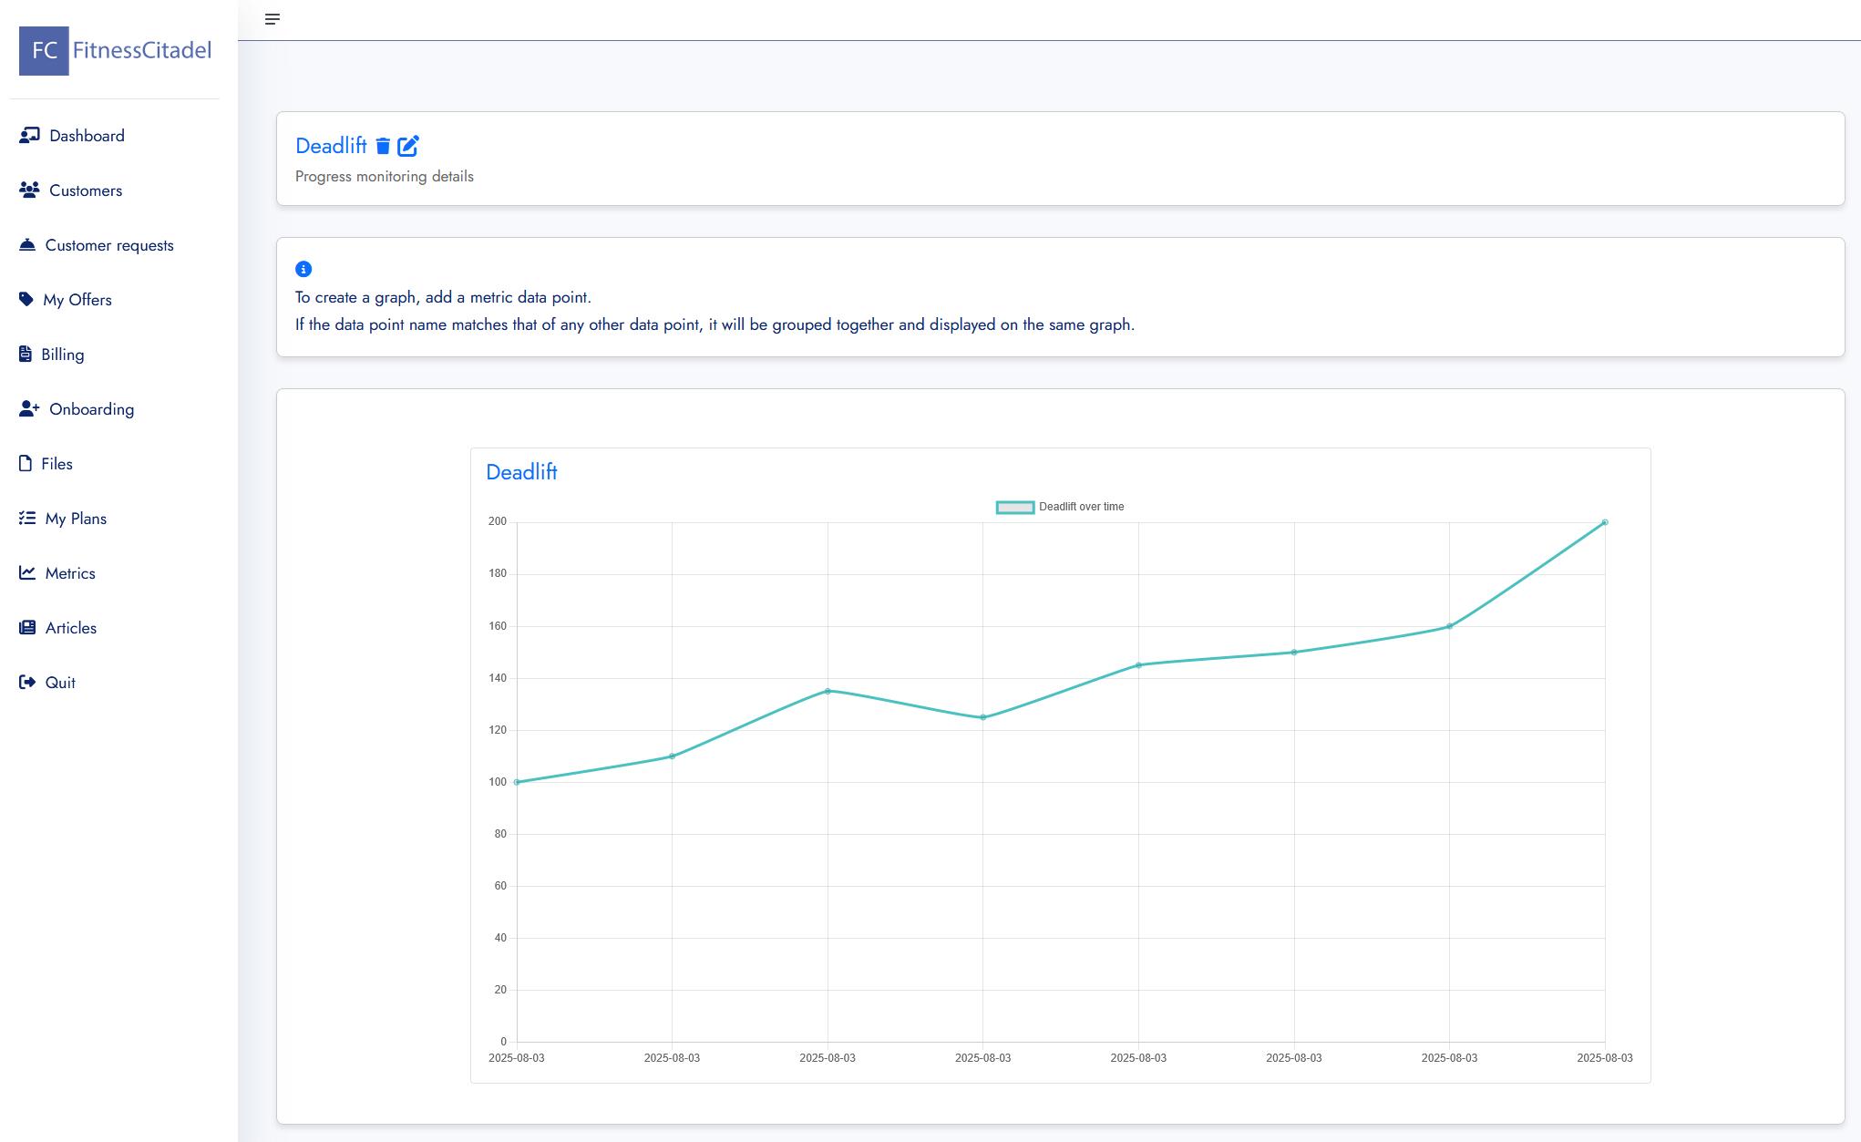The height and width of the screenshot is (1142, 1861).
Task: Click the Billing invoice icon
Action: coord(26,355)
